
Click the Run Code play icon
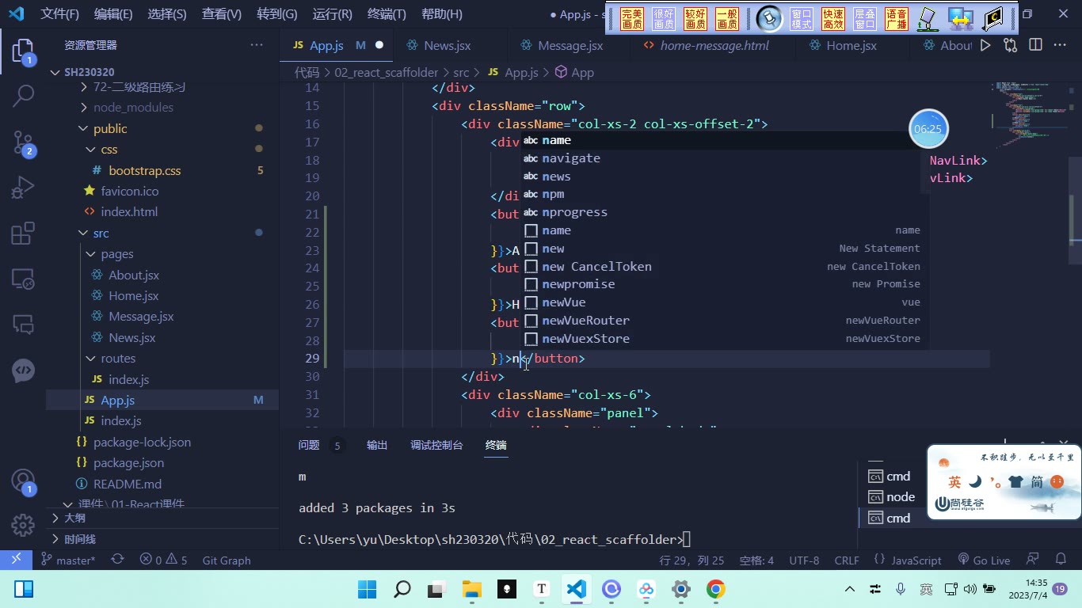[985, 45]
